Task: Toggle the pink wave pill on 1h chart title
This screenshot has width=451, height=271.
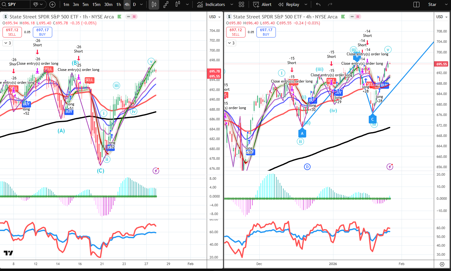Action: pos(134,17)
